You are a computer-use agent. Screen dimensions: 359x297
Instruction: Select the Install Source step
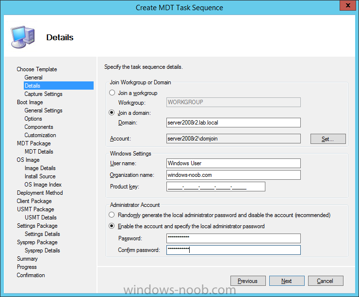[40, 176]
